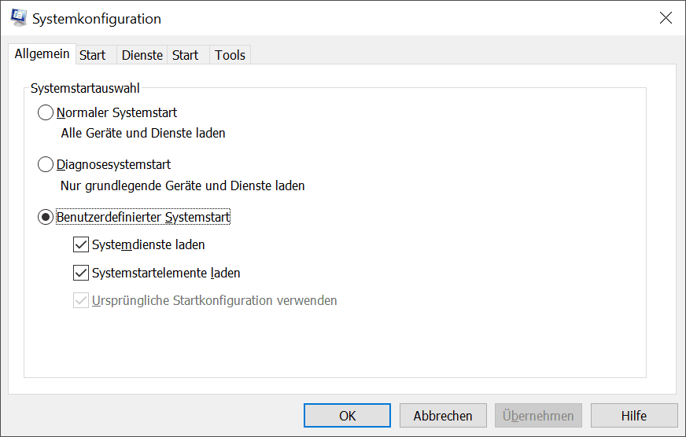This screenshot has height=437, width=686.
Task: Open help with the Hilfe button
Action: pos(634,416)
